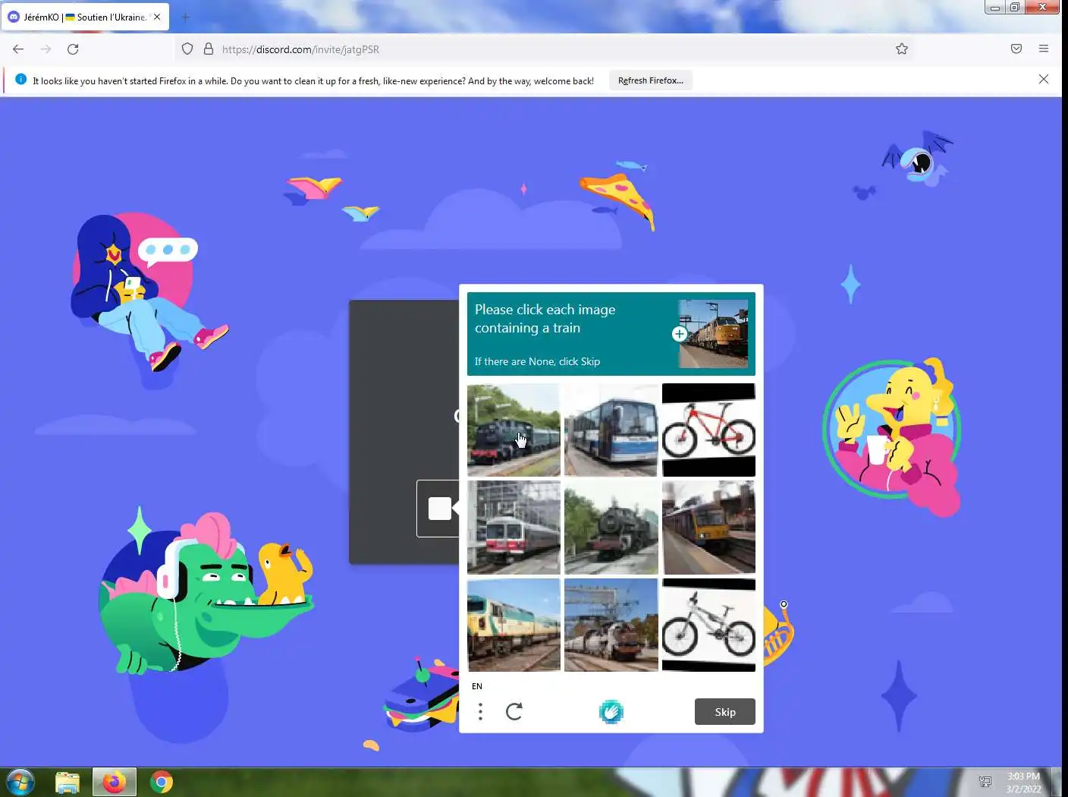Click the example train picture in the captcha header
Image resolution: width=1068 pixels, height=797 pixels.
point(713,334)
